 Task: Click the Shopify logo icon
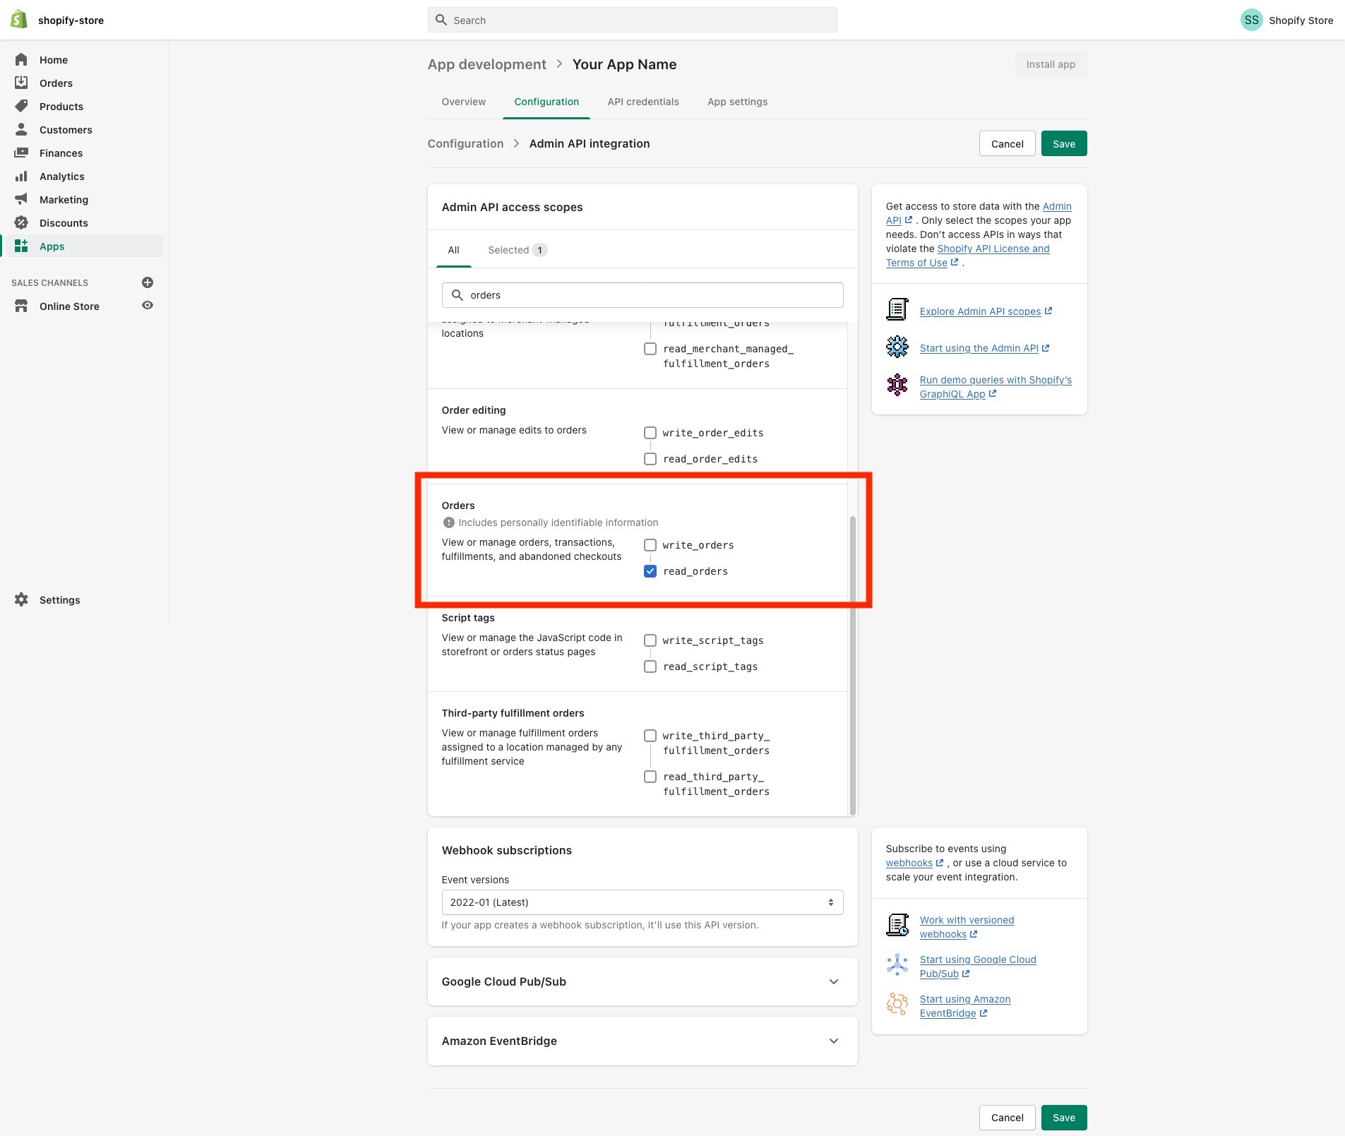coord(19,20)
